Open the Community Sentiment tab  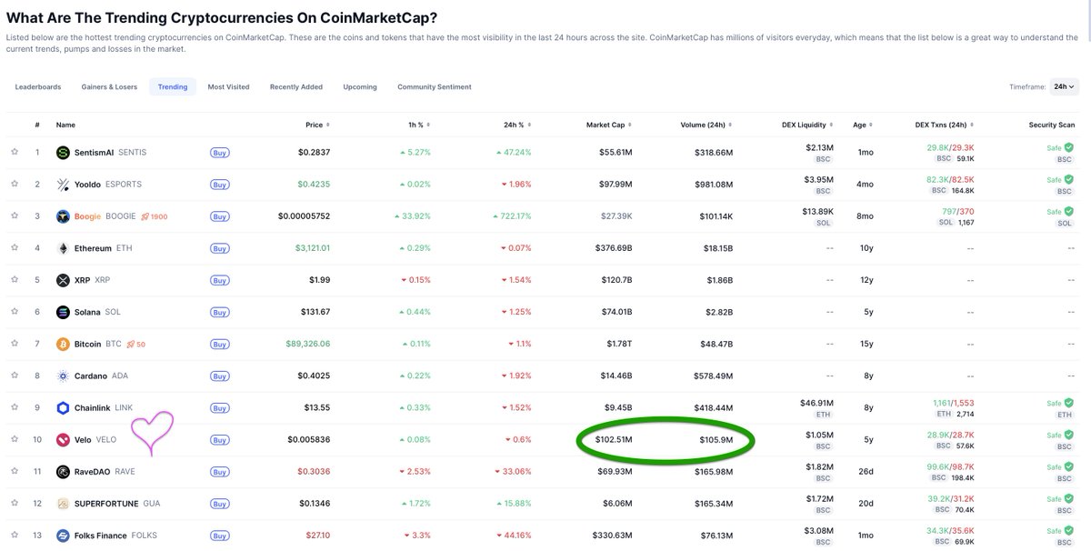[435, 87]
